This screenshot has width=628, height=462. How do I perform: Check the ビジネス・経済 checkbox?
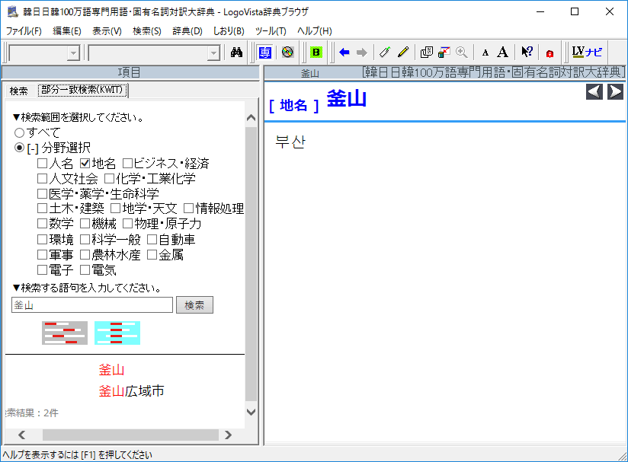point(127,163)
